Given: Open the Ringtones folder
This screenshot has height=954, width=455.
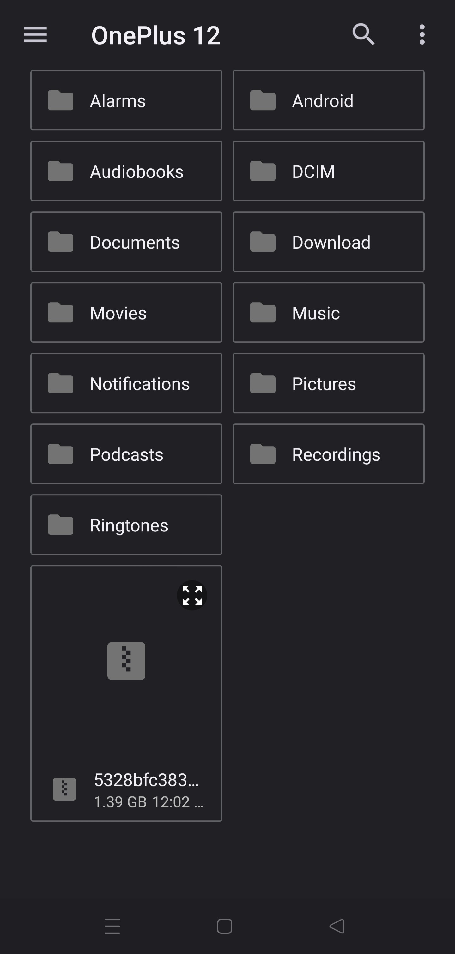Looking at the screenshot, I should (126, 525).
